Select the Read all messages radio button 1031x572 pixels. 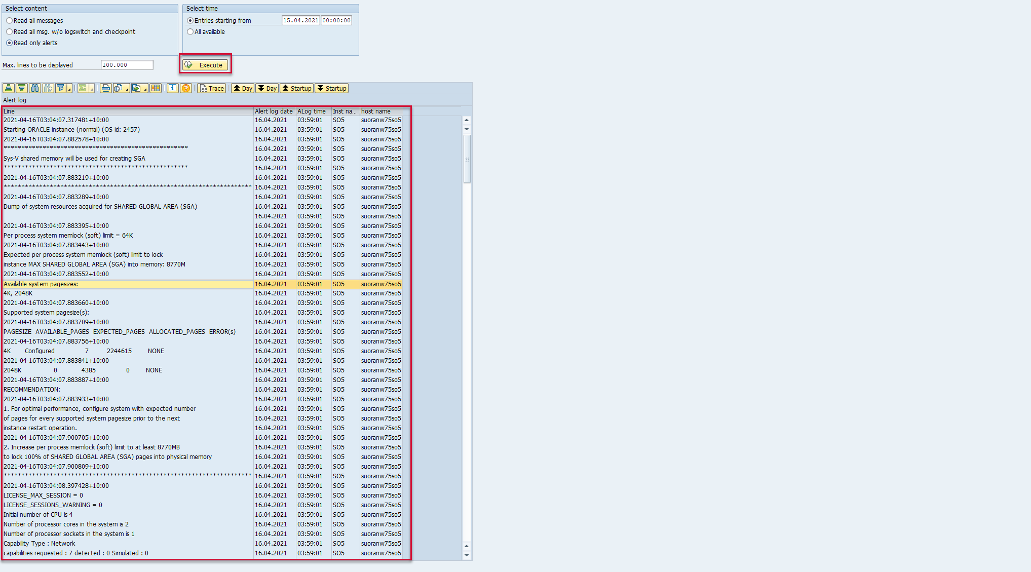tap(10, 21)
